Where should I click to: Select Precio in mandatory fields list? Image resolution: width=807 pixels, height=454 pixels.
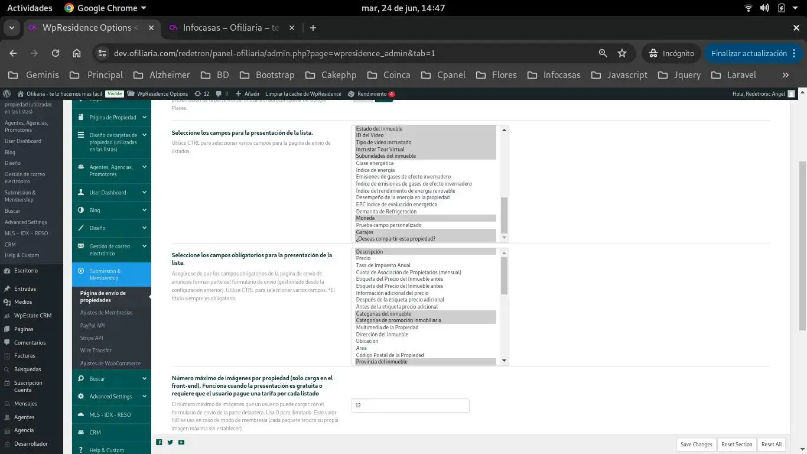425,258
